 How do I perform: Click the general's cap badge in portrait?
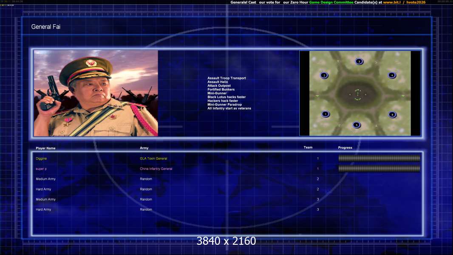pos(91,63)
